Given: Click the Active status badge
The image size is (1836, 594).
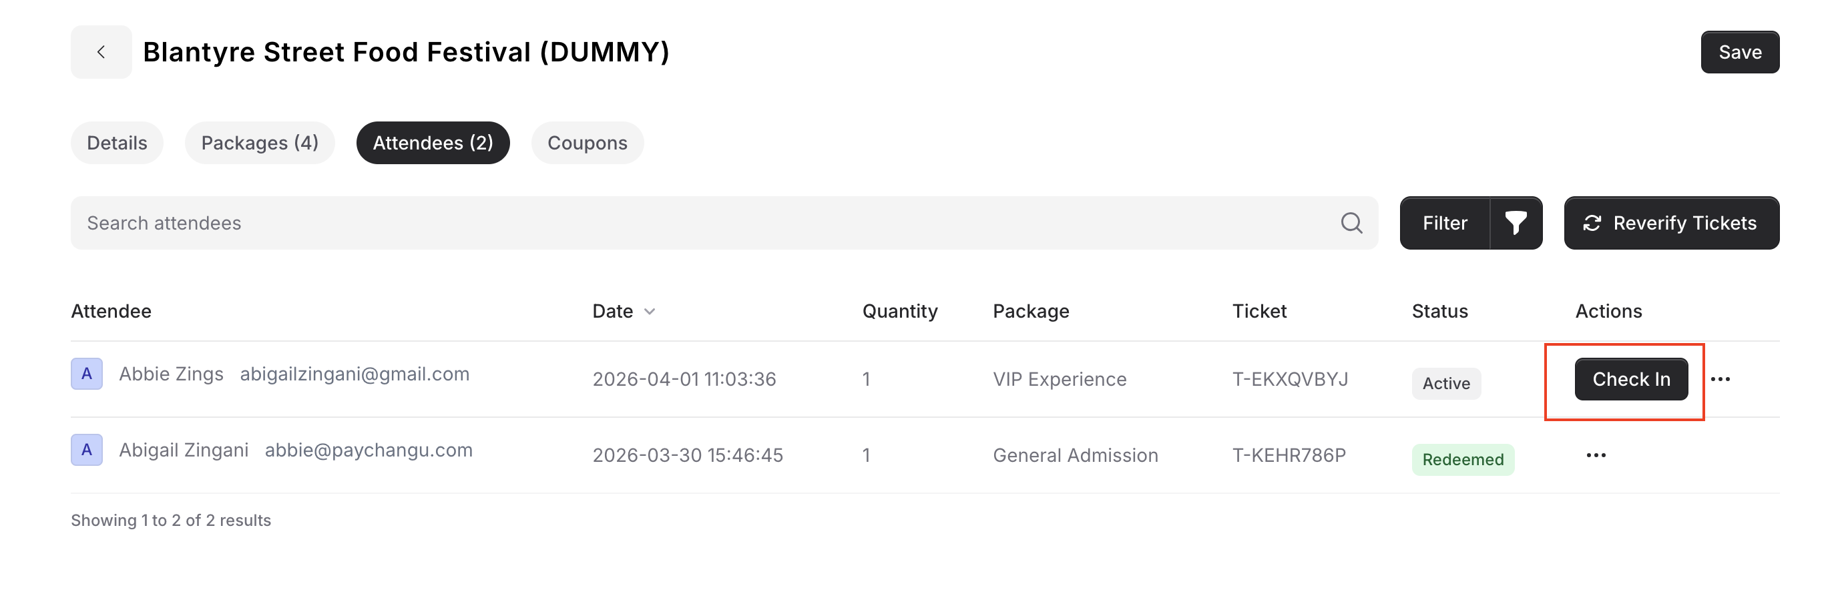Looking at the screenshot, I should 1445,383.
